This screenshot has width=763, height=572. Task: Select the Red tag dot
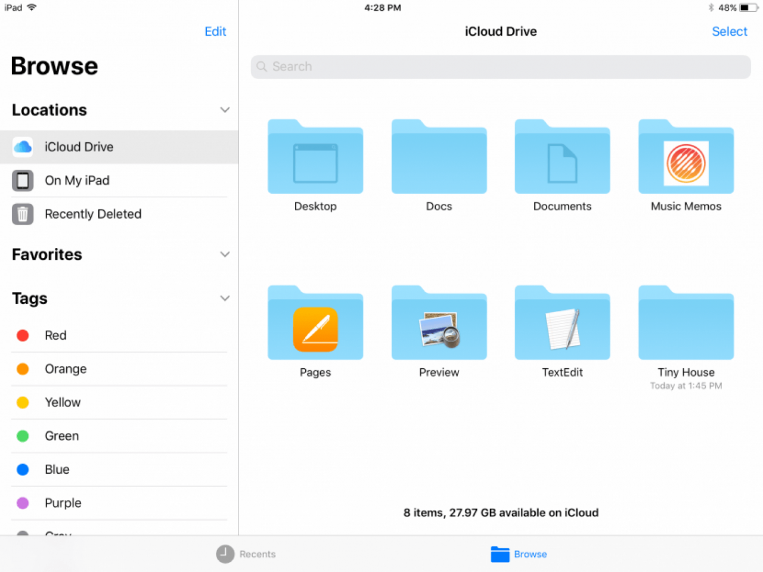[x=23, y=335]
